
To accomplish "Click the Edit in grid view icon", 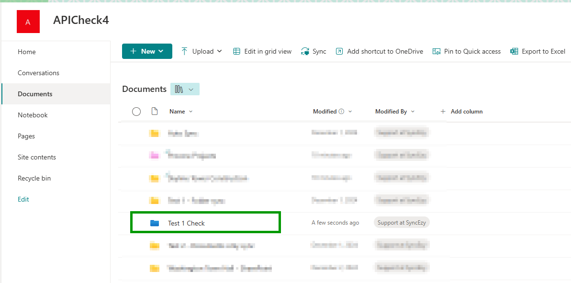I will 236,51.
